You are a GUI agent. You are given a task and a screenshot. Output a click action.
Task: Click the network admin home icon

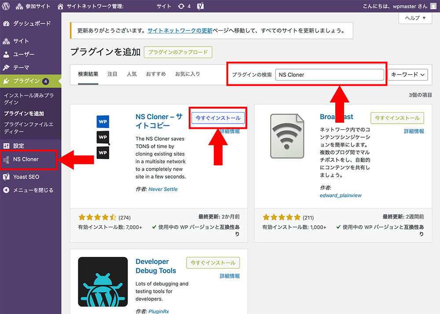click(60, 6)
